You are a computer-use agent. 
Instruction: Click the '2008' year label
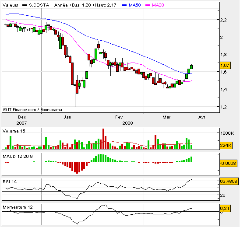127,123
